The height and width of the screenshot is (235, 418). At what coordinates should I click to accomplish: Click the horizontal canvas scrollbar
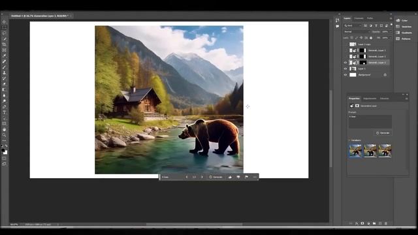click(194, 225)
